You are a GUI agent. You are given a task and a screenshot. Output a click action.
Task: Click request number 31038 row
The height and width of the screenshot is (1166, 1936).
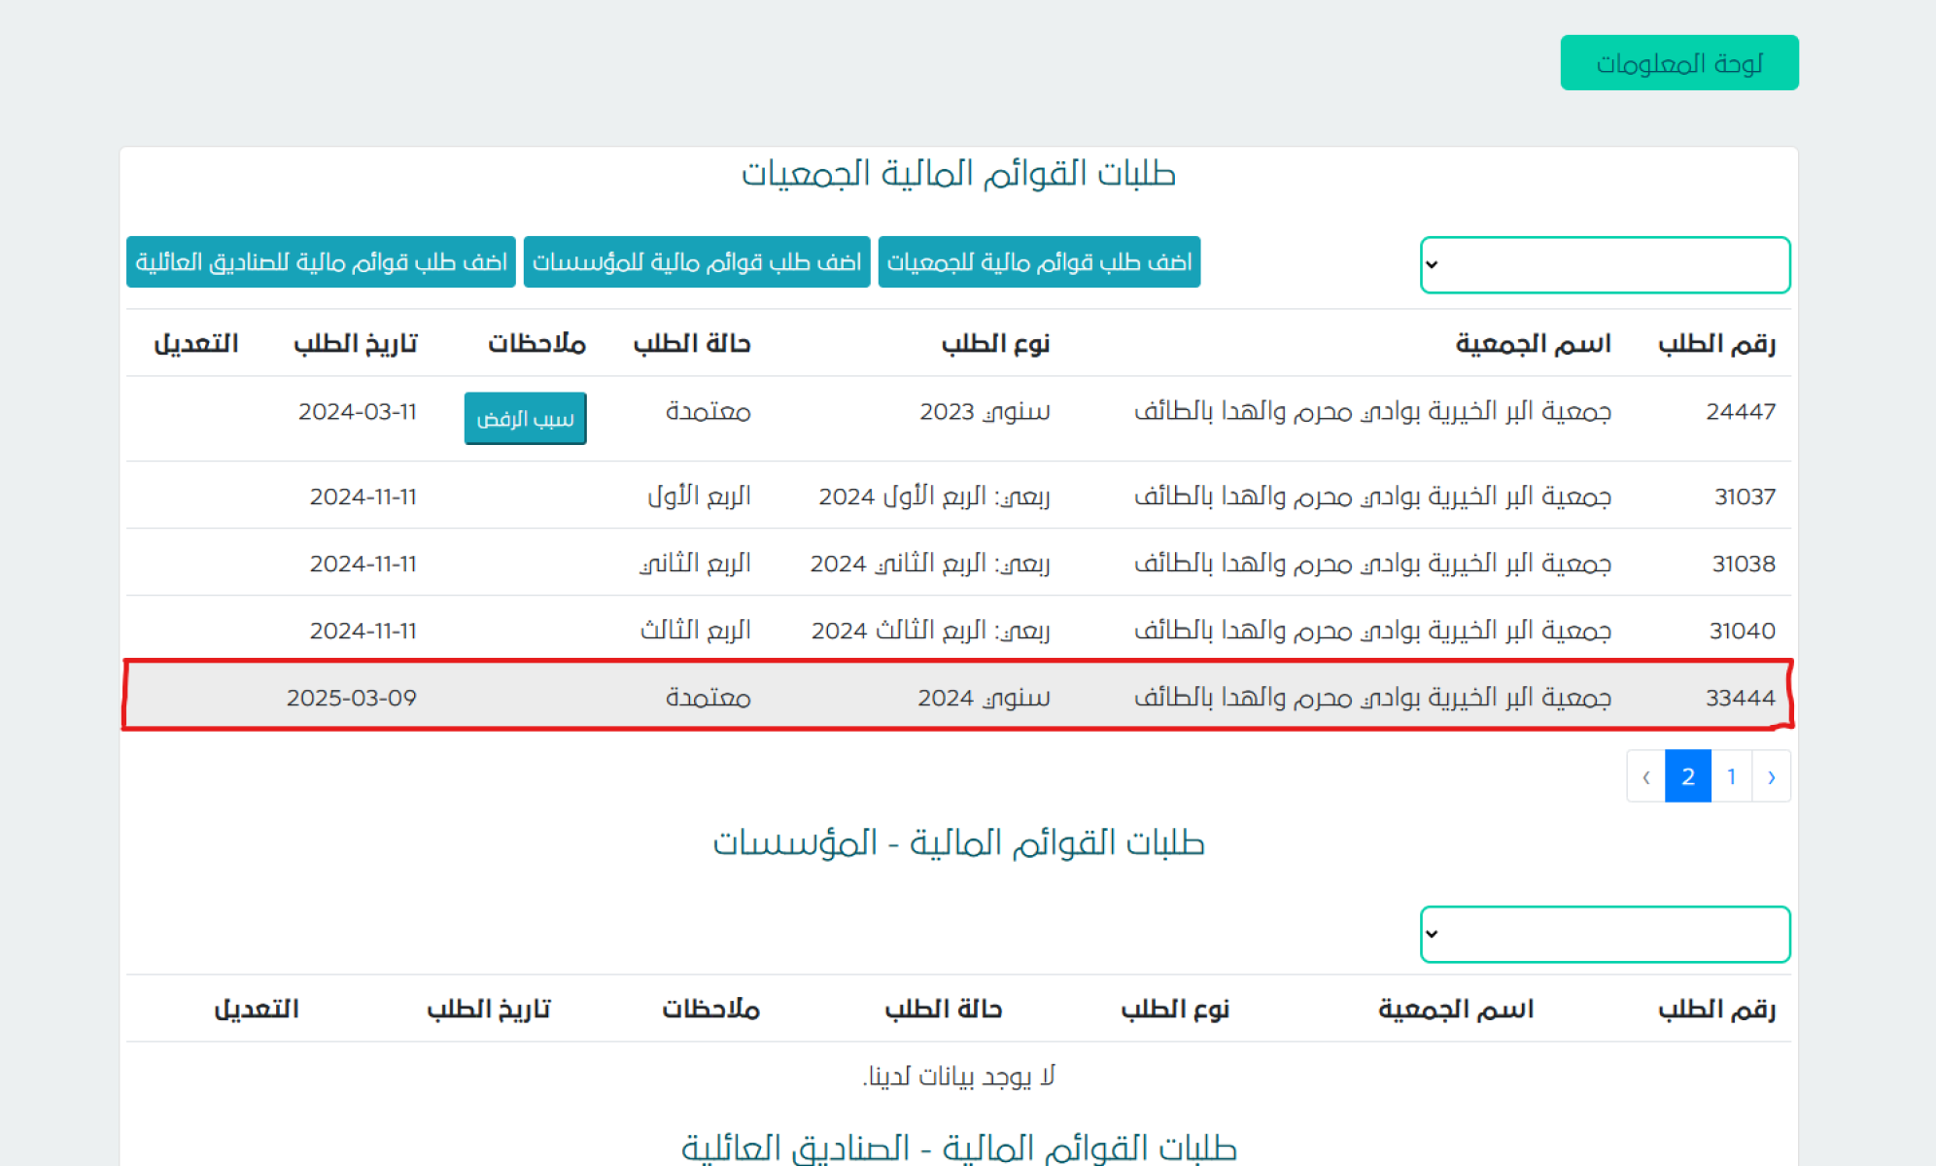pos(1743,564)
